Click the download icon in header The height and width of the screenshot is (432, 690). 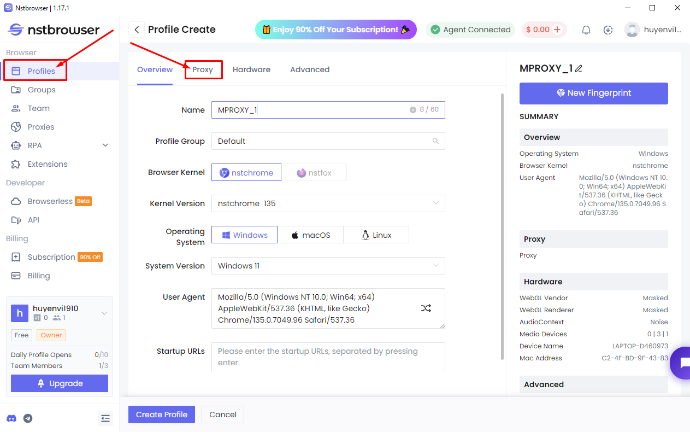coord(608,30)
